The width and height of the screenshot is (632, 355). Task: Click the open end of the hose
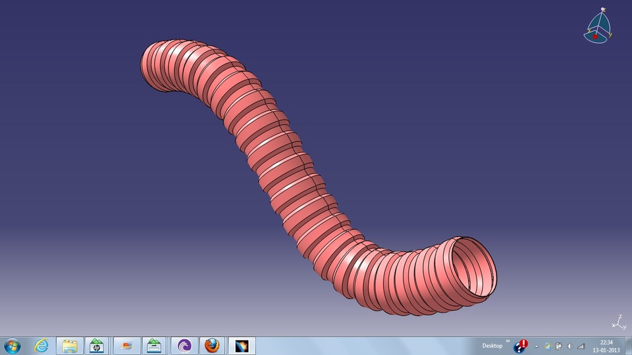(473, 268)
